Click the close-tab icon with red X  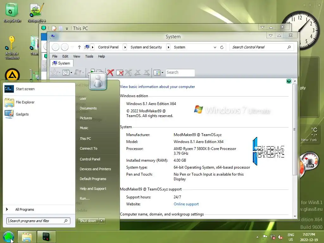(120, 72)
